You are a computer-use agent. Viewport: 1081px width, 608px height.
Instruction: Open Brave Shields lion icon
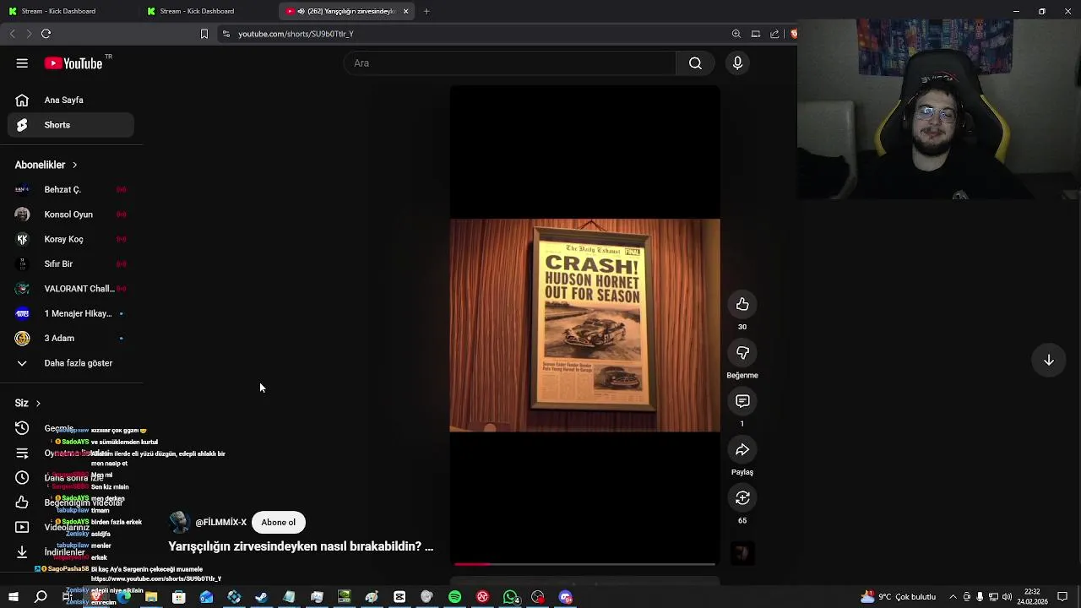pos(793,34)
